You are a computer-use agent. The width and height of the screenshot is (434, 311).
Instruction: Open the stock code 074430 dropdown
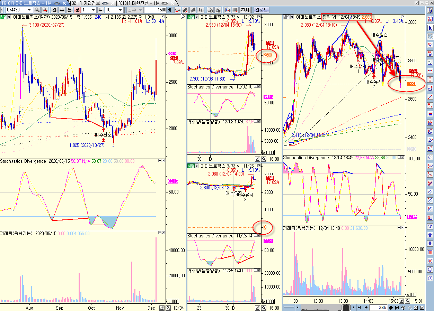click(29, 10)
